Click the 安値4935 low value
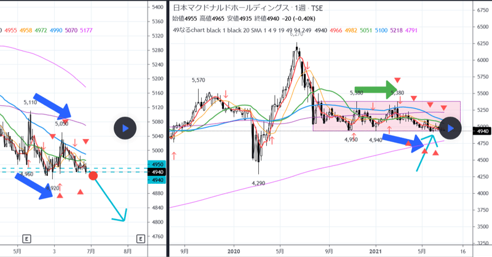Image resolution: width=492 pixels, height=257 pixels. [x=239, y=18]
